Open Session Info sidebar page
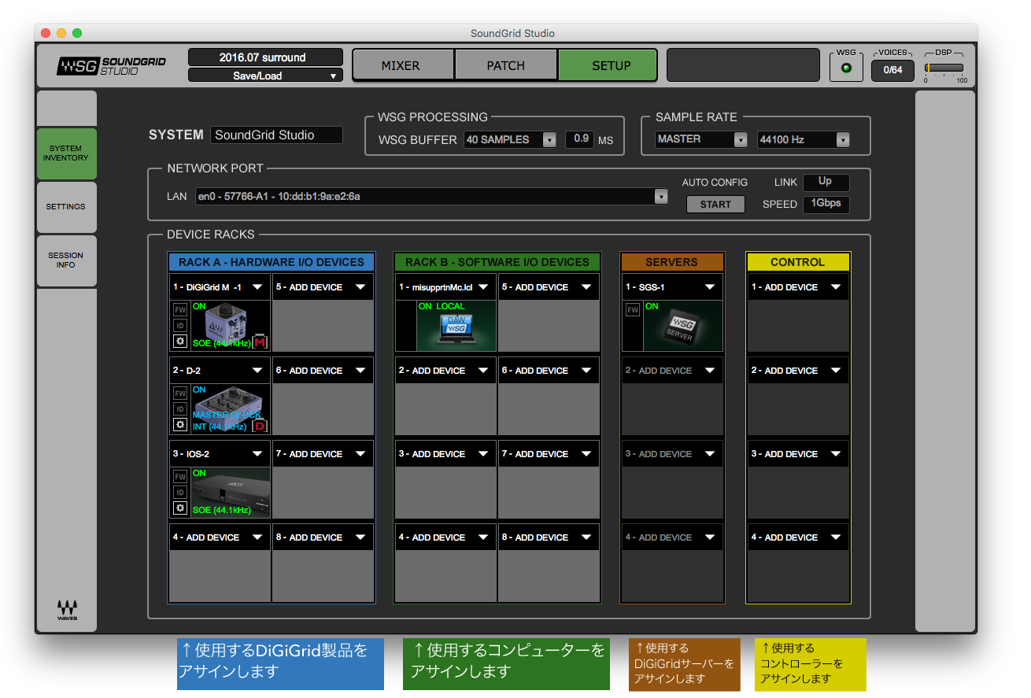This screenshot has height=698, width=1031. pyautogui.click(x=66, y=260)
